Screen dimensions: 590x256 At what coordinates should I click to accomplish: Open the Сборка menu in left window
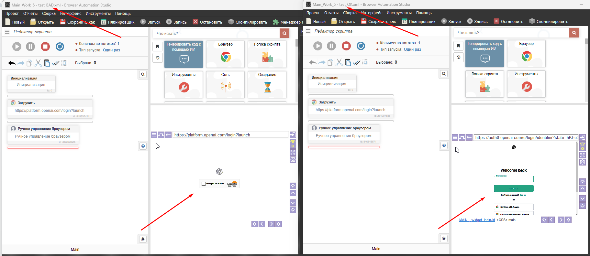coord(49,14)
